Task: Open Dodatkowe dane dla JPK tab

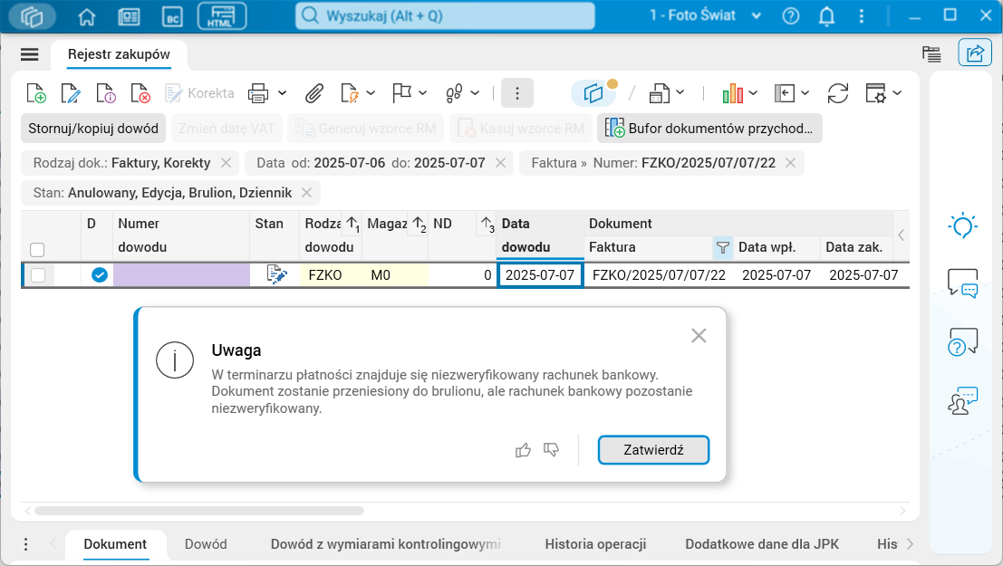Action: 762,544
